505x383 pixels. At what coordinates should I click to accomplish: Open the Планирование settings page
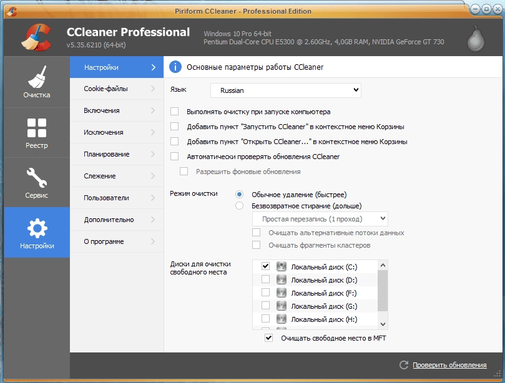(117, 154)
